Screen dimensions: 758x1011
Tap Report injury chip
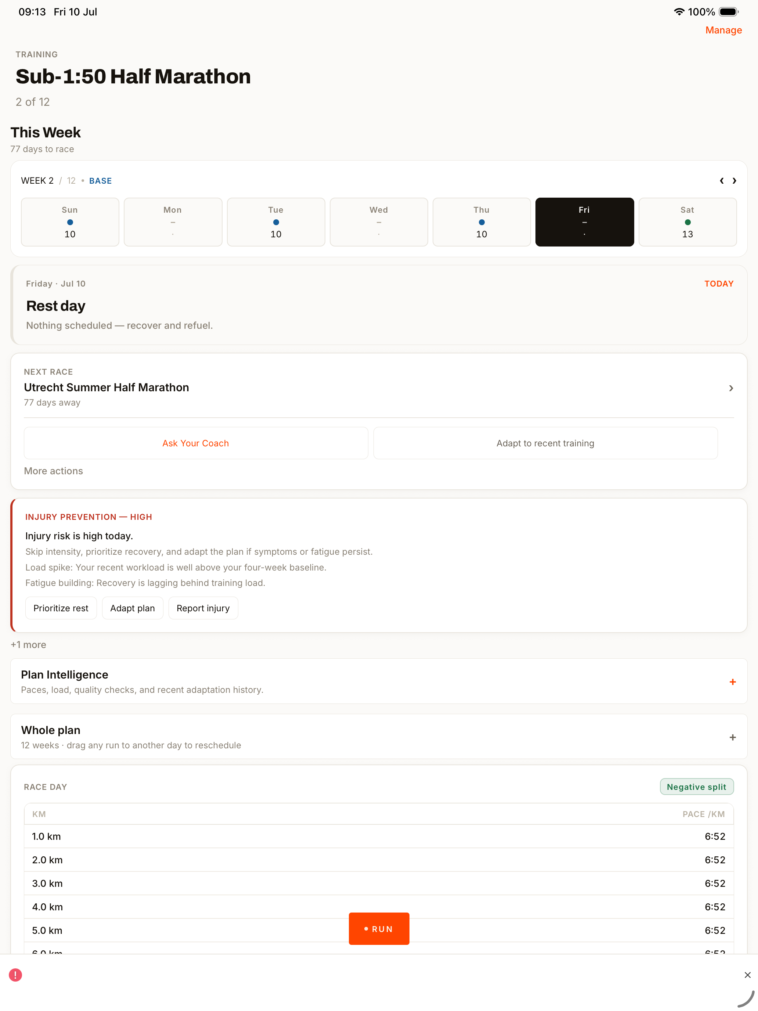click(203, 608)
